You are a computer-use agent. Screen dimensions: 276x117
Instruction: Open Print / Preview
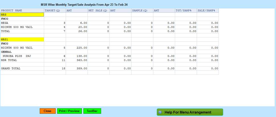69,111
